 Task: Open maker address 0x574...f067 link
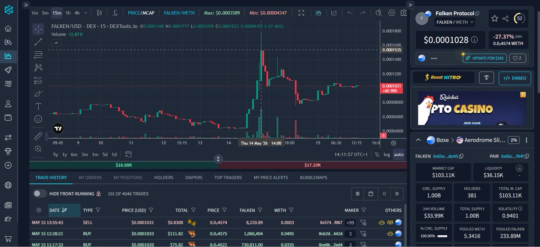[331, 222]
